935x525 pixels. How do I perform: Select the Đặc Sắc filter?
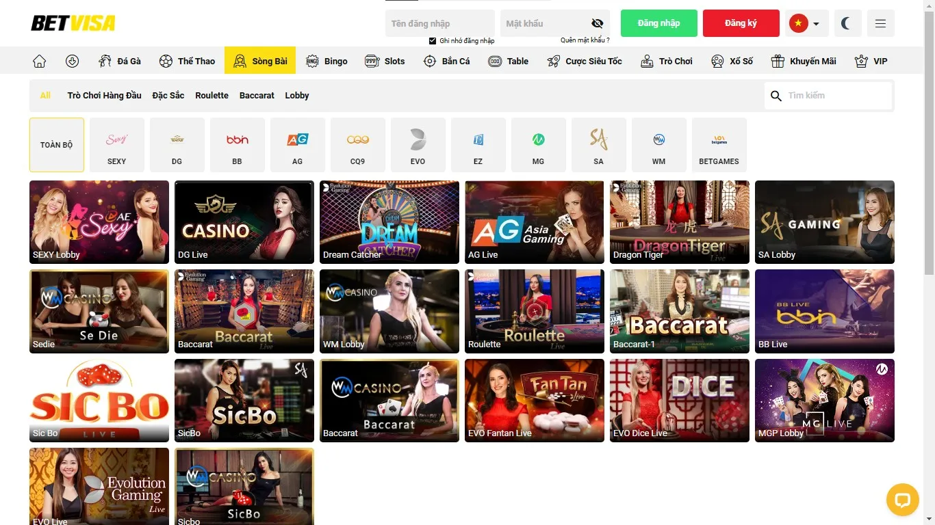tap(168, 96)
